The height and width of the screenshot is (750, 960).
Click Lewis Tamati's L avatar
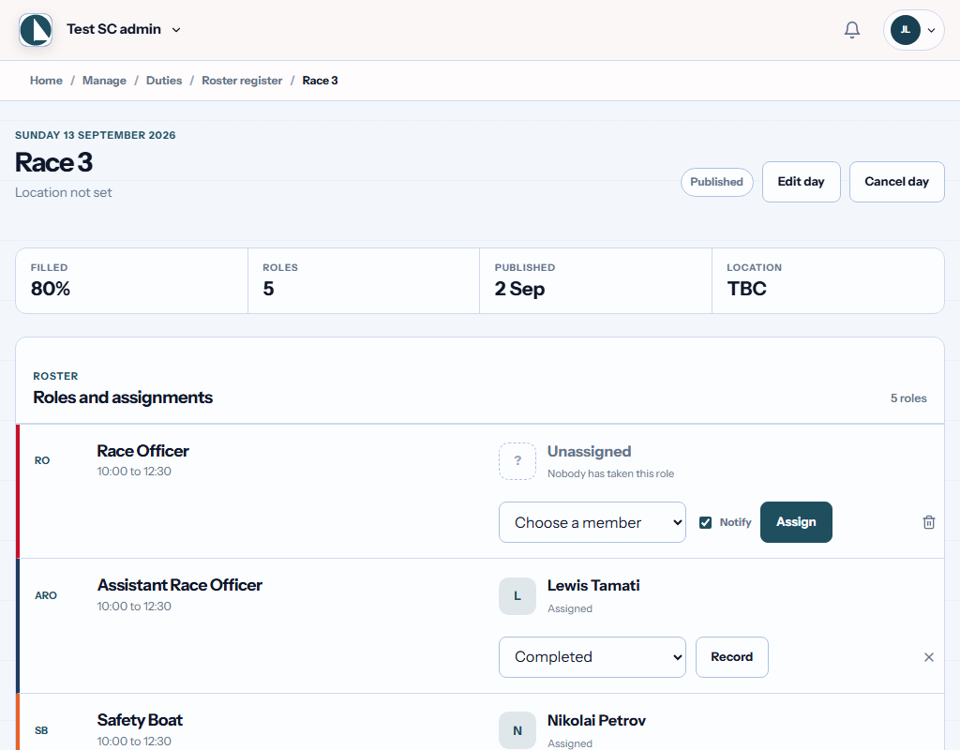coord(517,595)
